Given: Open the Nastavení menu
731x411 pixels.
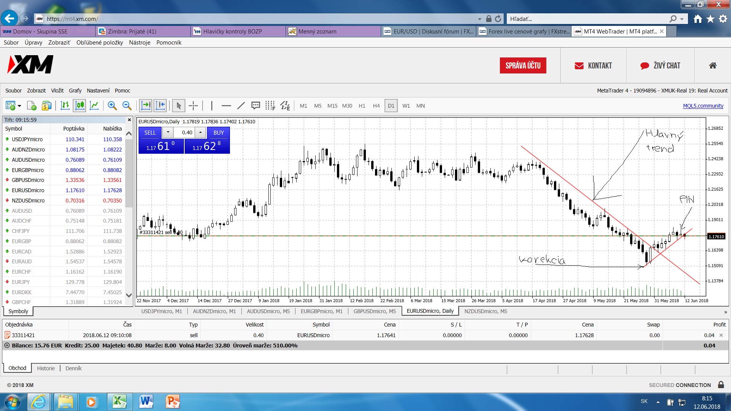Looking at the screenshot, I should (98, 91).
